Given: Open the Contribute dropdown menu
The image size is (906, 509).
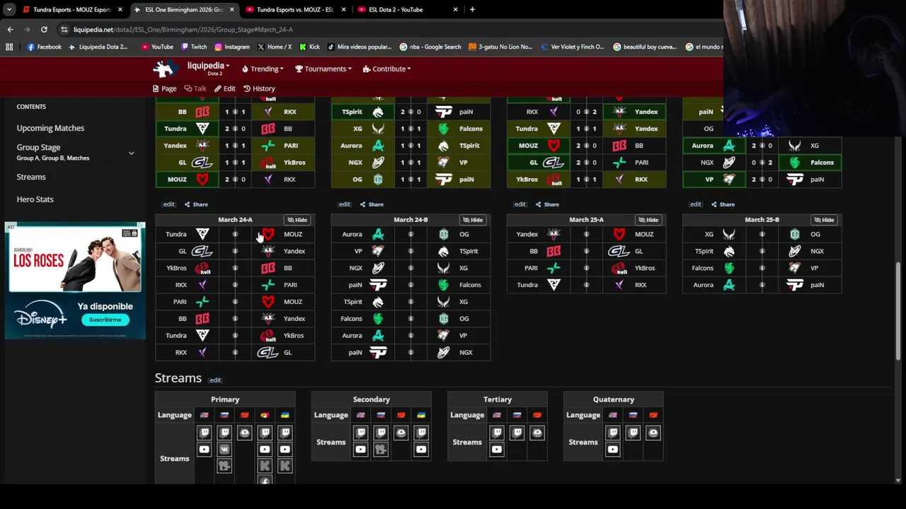Looking at the screenshot, I should (x=386, y=69).
